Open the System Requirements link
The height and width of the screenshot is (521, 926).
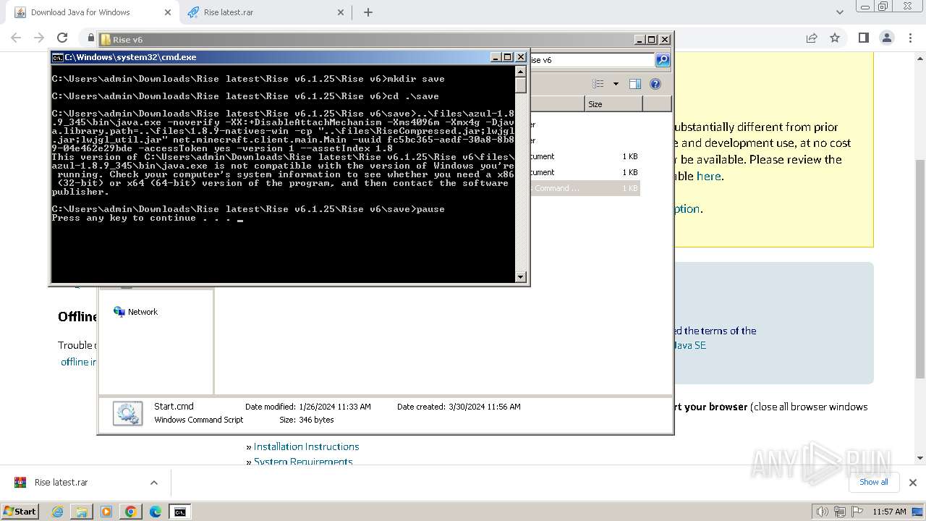click(x=303, y=461)
